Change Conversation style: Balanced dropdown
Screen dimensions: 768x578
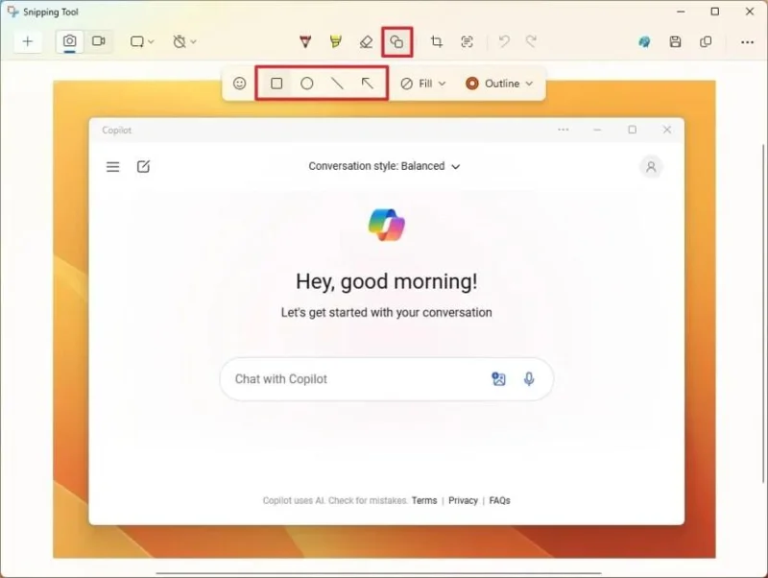[x=384, y=166]
